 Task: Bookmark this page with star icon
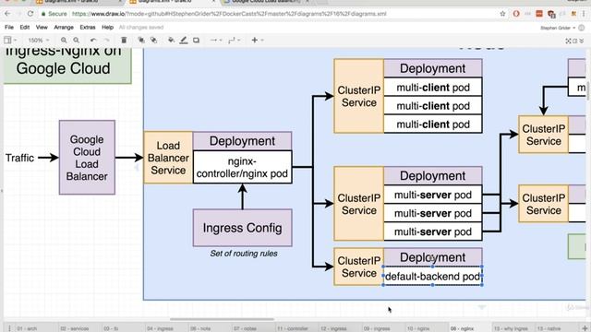pos(502,14)
